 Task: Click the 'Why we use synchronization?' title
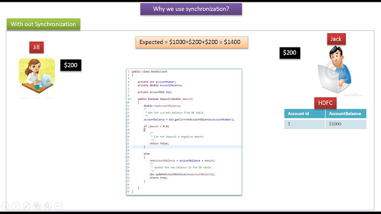191,9
